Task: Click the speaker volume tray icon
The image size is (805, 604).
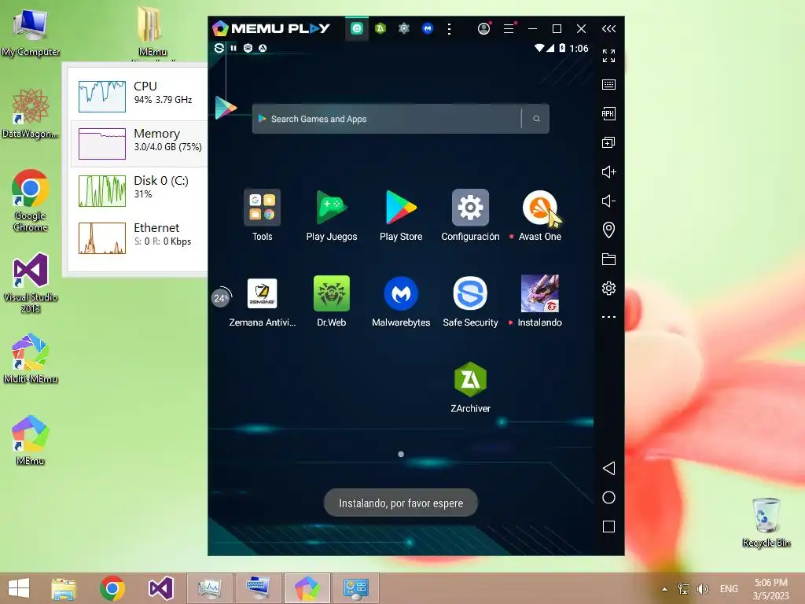Action: point(702,588)
